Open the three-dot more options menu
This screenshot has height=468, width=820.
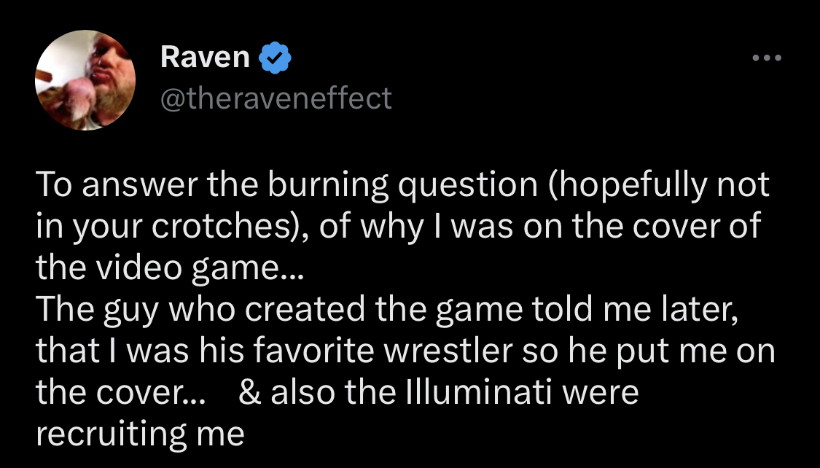click(x=767, y=58)
